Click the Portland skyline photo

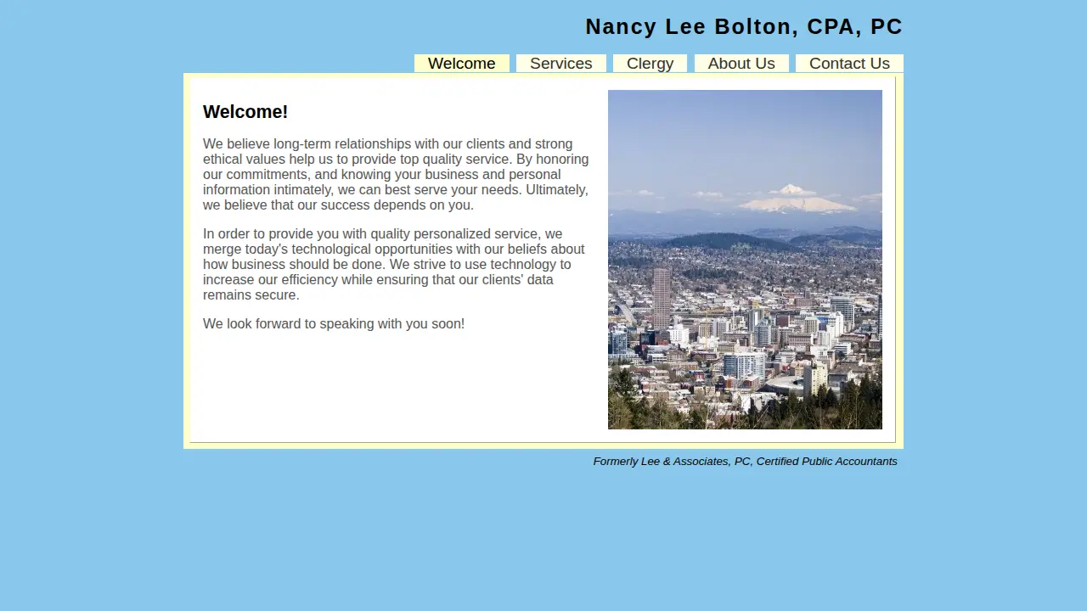pos(745,260)
